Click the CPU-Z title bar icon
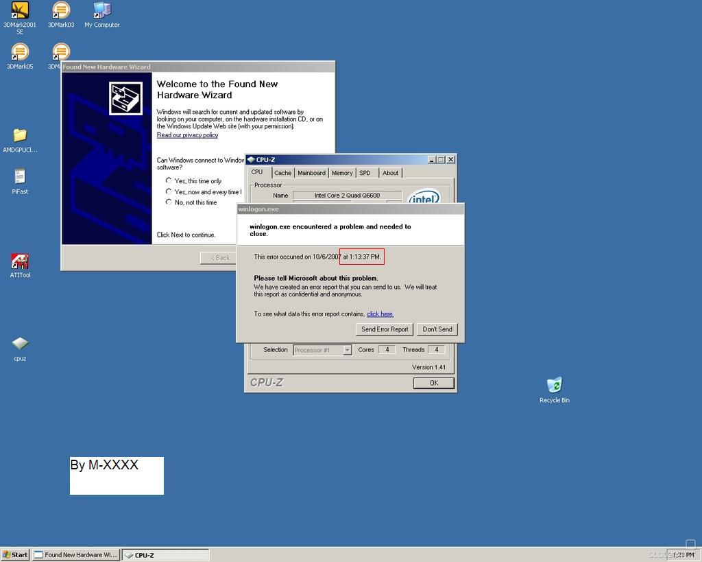Viewport: 702px width, 562px height. coord(251,160)
